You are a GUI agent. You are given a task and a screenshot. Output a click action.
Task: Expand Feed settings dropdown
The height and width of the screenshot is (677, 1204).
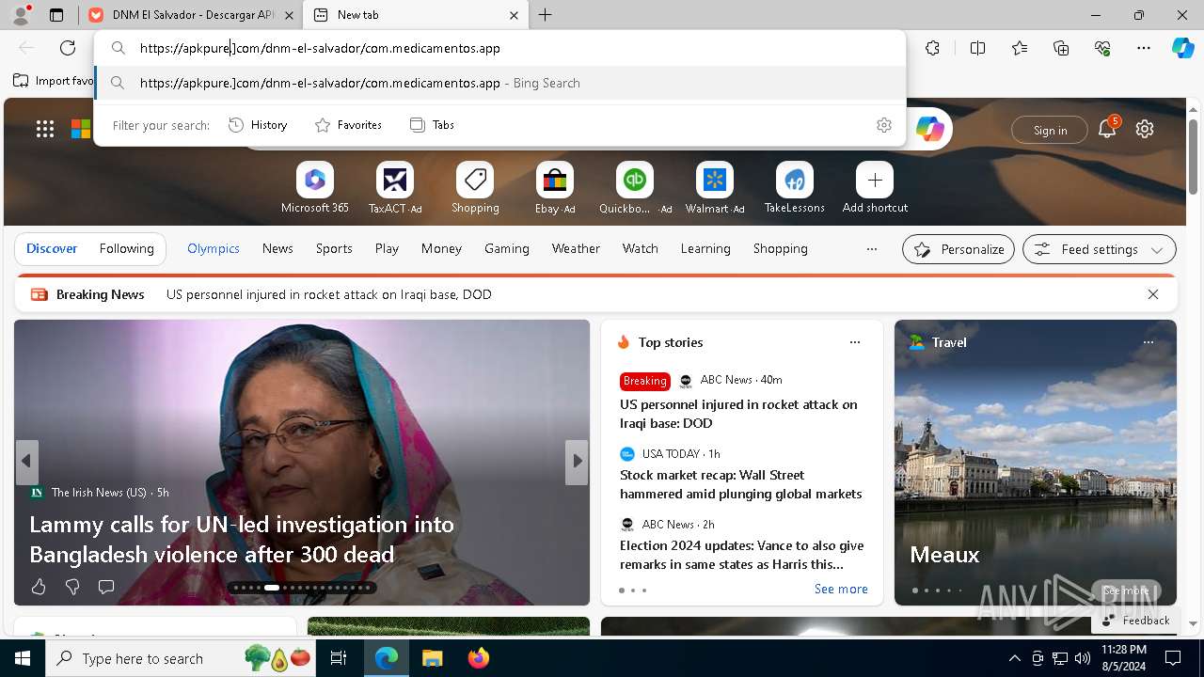pyautogui.click(x=1099, y=249)
